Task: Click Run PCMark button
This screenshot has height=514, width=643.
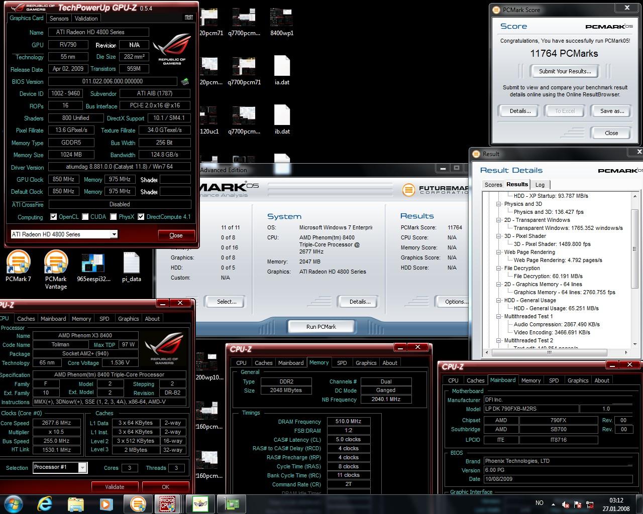Action: (x=321, y=327)
